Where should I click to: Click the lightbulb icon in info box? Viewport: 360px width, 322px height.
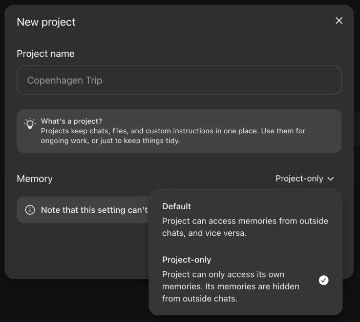(30, 124)
